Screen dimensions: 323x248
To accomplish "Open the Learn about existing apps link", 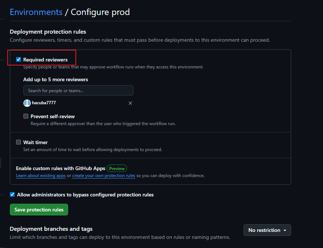I will click(x=41, y=176).
